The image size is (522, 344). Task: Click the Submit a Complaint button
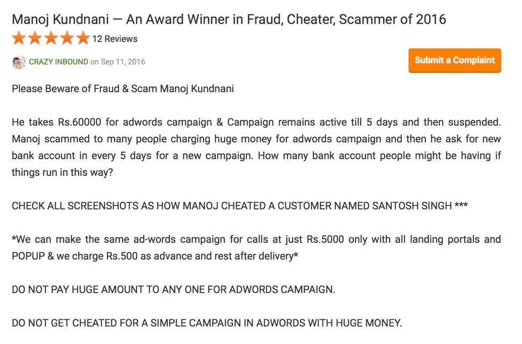454,60
